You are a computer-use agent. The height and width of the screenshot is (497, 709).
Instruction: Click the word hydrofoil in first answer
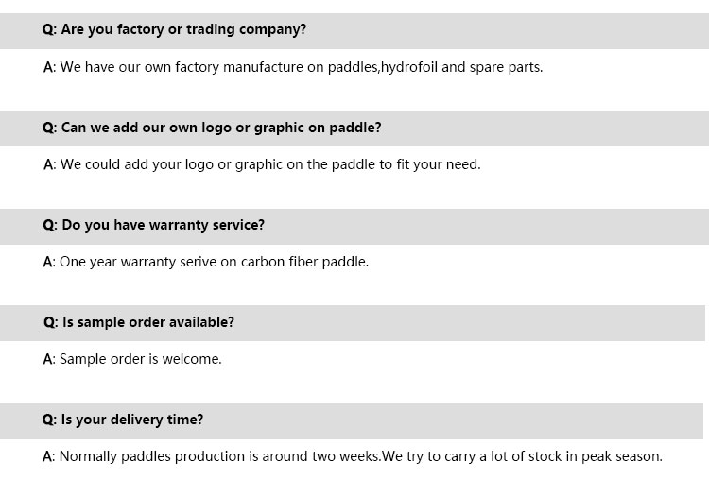(x=409, y=67)
